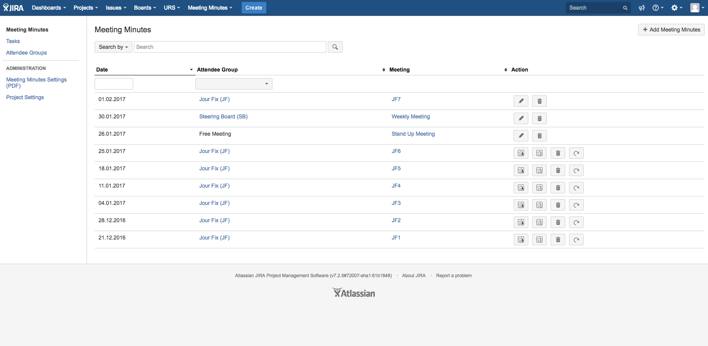The height and width of the screenshot is (346, 708).
Task: Click the reopen arrow icon for JF5
Action: click(576, 170)
